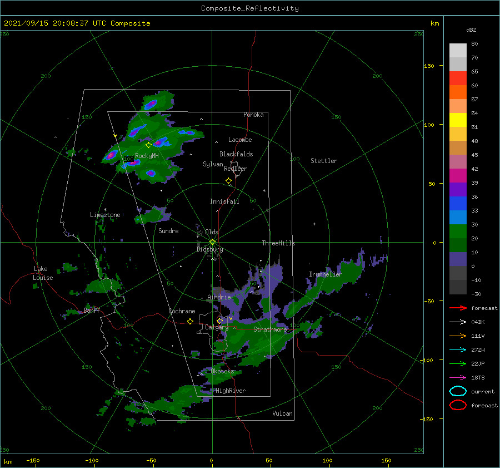Click the Stettler city label
This screenshot has height=468, width=500.
coord(324,161)
